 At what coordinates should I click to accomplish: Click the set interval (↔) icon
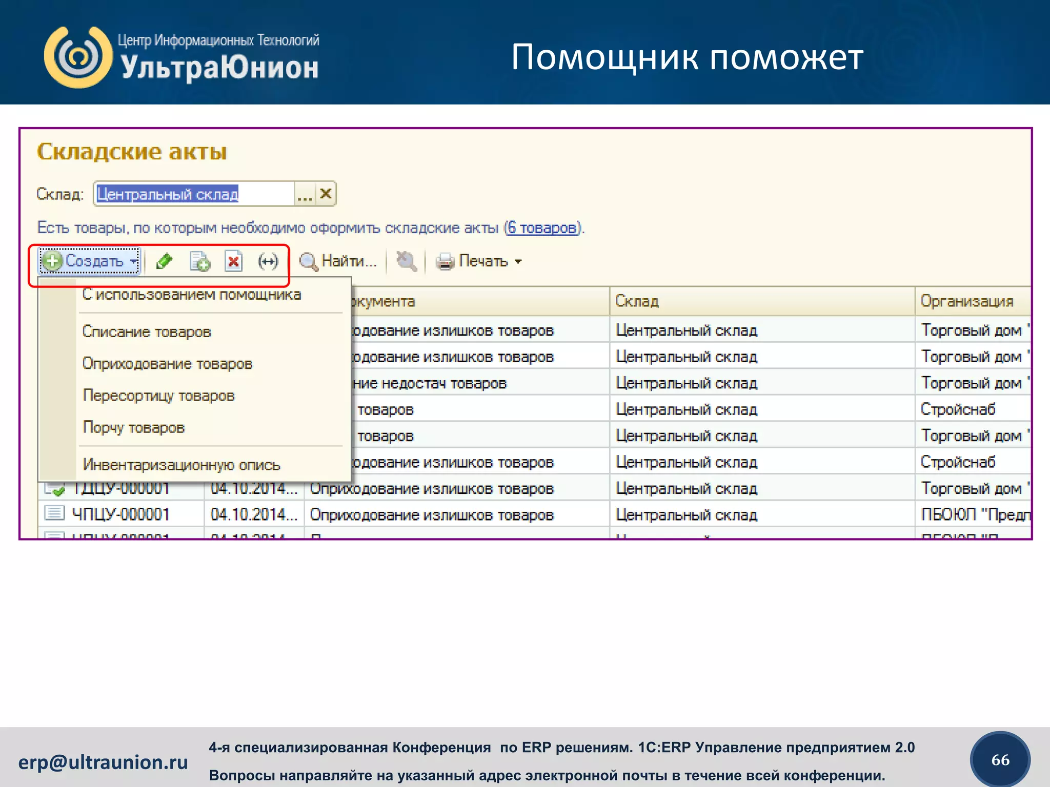tap(268, 261)
